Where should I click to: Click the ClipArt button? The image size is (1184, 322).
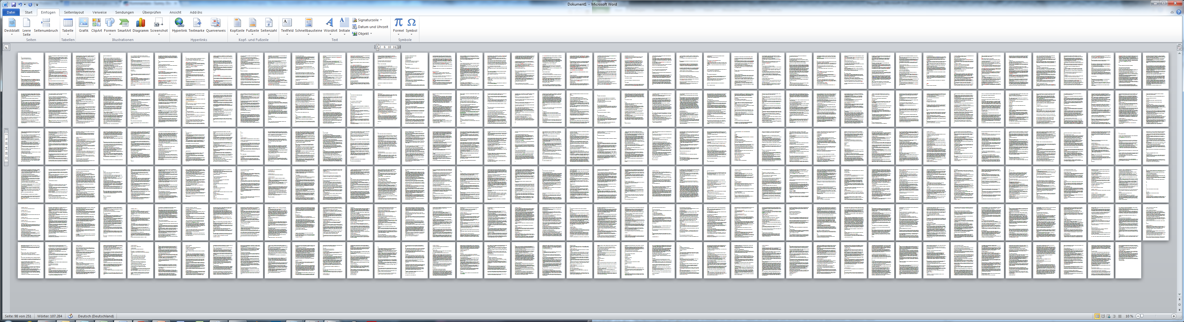97,25
